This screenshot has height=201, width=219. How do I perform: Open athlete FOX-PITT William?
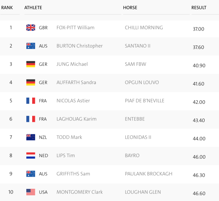tap(75, 27)
